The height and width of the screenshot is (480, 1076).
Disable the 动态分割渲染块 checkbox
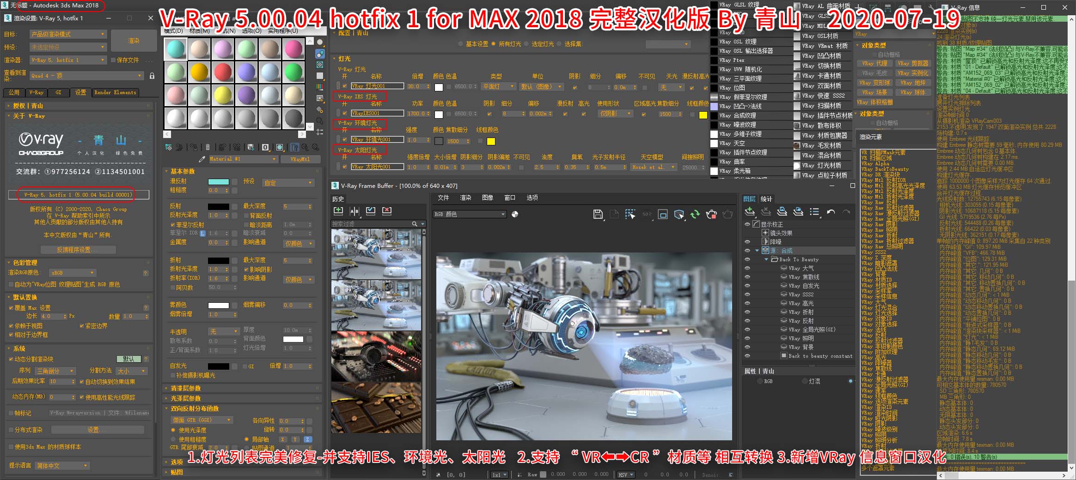click(x=11, y=359)
